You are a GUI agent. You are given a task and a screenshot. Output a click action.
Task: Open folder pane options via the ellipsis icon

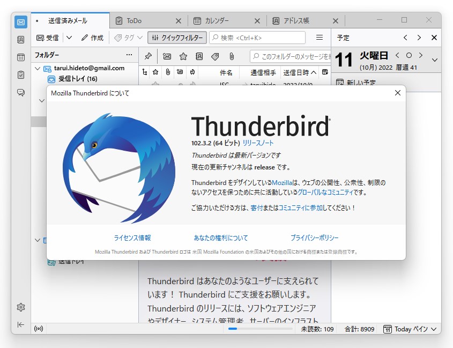click(x=129, y=55)
